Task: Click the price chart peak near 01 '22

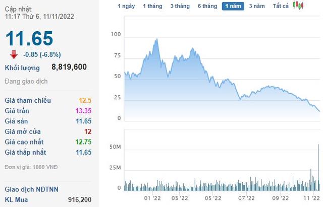Action: (x=157, y=39)
